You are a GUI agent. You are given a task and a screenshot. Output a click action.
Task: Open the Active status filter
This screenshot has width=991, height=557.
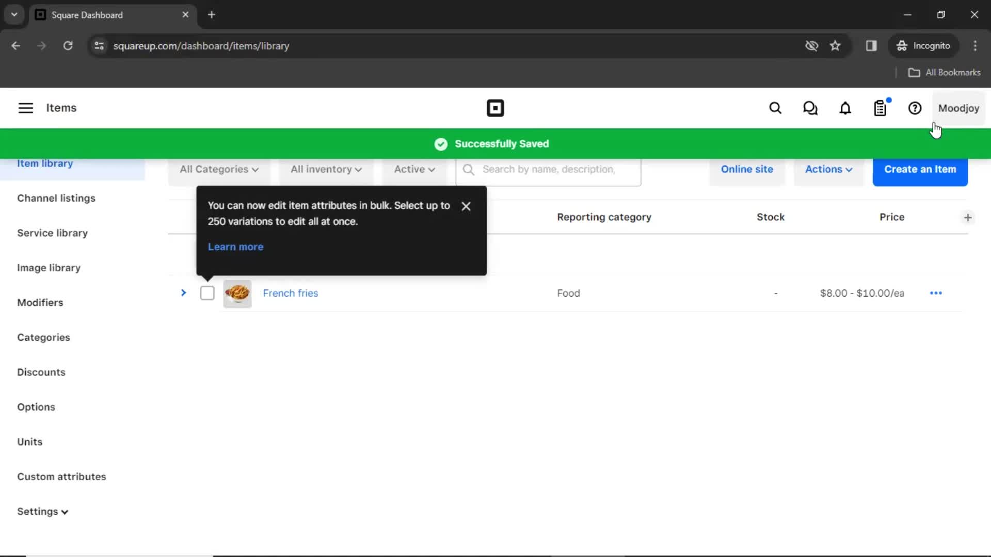(414, 169)
